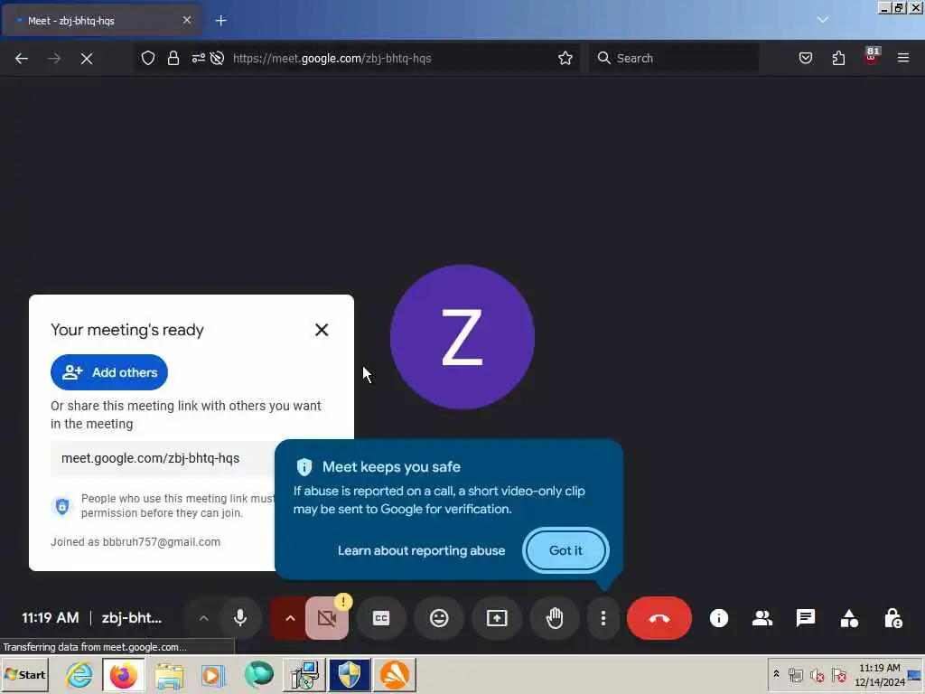Open the Extensions puzzle icon
Screen dimensions: 925x694
(x=838, y=58)
